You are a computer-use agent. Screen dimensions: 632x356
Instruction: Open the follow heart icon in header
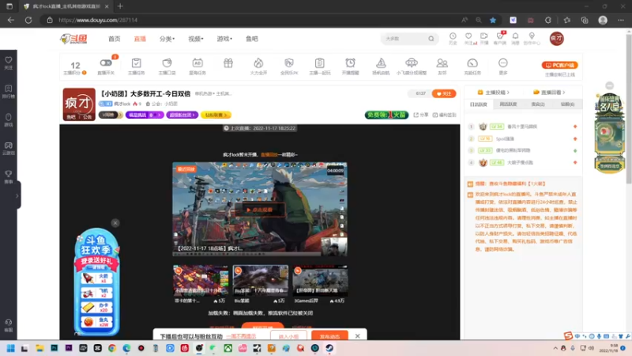pos(468,36)
